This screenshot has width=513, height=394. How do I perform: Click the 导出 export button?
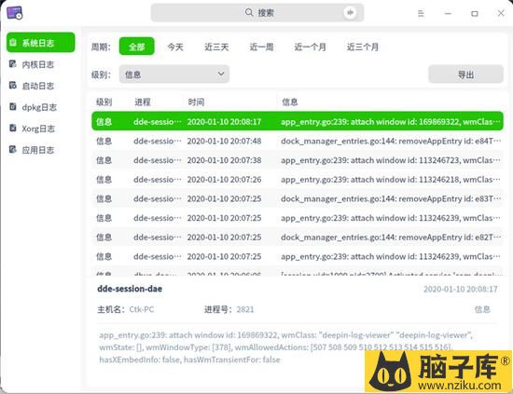click(x=465, y=75)
